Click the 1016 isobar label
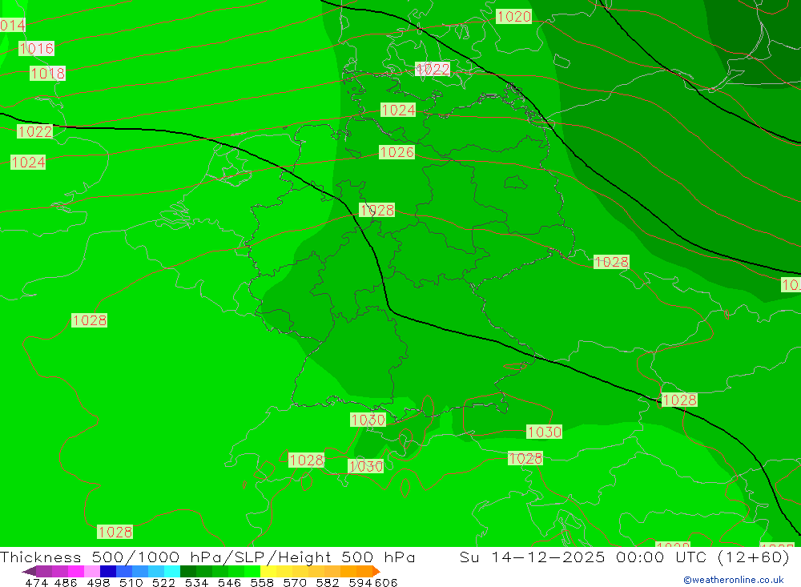The width and height of the screenshot is (801, 587). [x=36, y=49]
